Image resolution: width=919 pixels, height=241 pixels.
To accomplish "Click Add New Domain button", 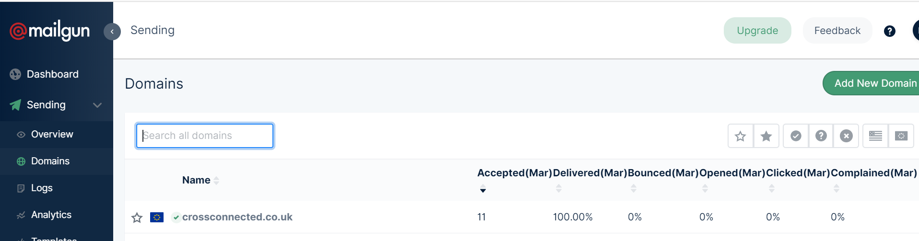I will pyautogui.click(x=872, y=83).
